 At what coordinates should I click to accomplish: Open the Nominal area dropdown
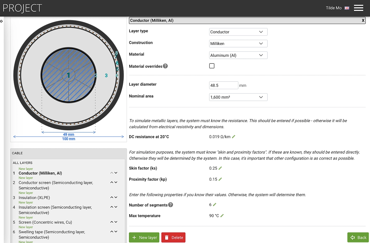(x=238, y=97)
